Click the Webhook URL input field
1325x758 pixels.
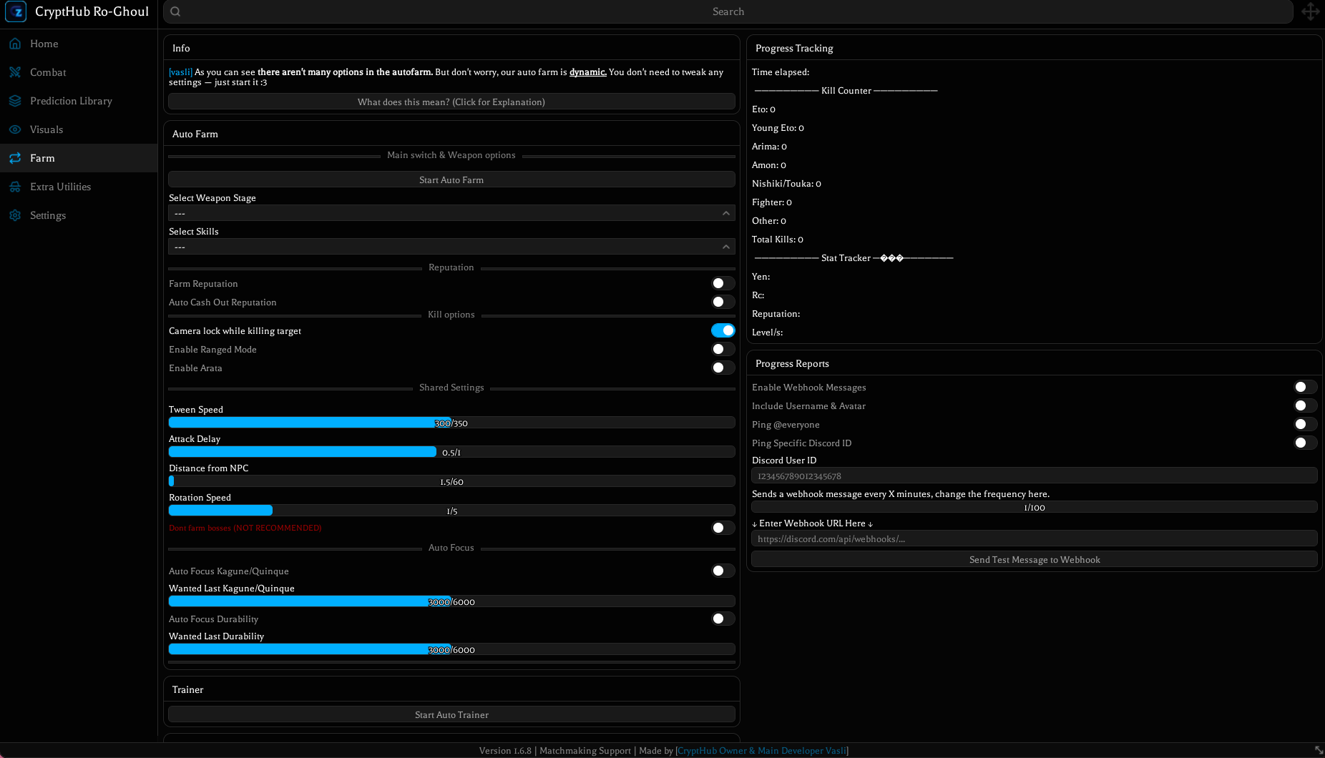point(1035,538)
